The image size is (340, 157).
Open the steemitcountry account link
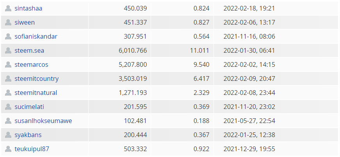[x=37, y=79]
